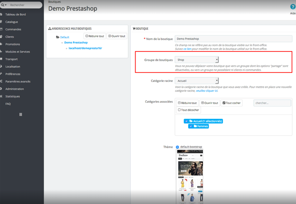The width and height of the screenshot is (296, 204).
Task: Open the Localisation menu
Action: click(x=13, y=67)
